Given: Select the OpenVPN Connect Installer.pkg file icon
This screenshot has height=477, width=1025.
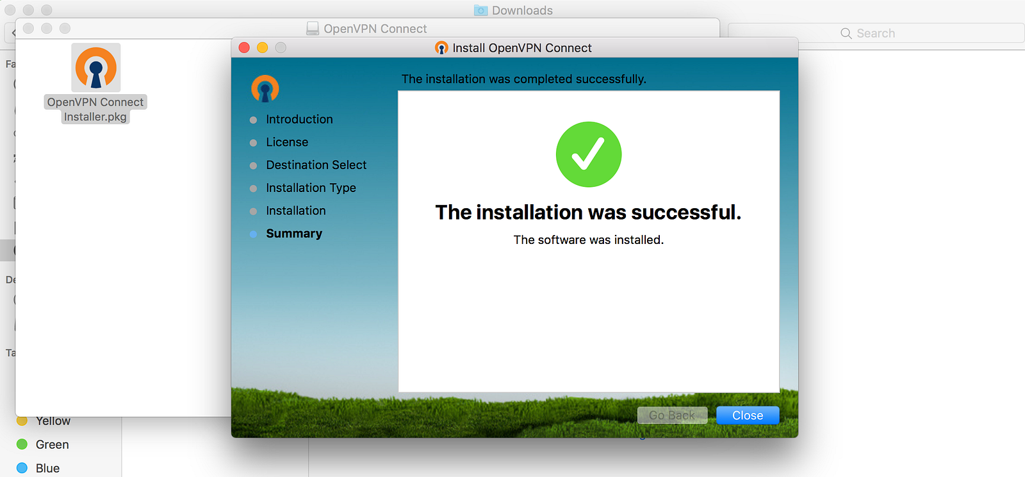Looking at the screenshot, I should 96,67.
